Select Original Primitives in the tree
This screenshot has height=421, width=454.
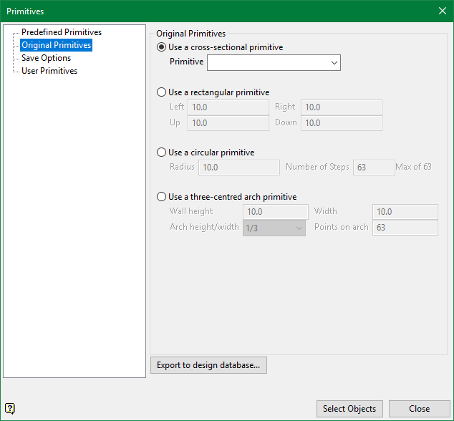(56, 45)
